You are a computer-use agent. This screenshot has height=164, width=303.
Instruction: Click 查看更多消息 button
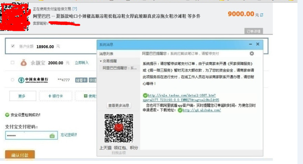click(x=118, y=105)
